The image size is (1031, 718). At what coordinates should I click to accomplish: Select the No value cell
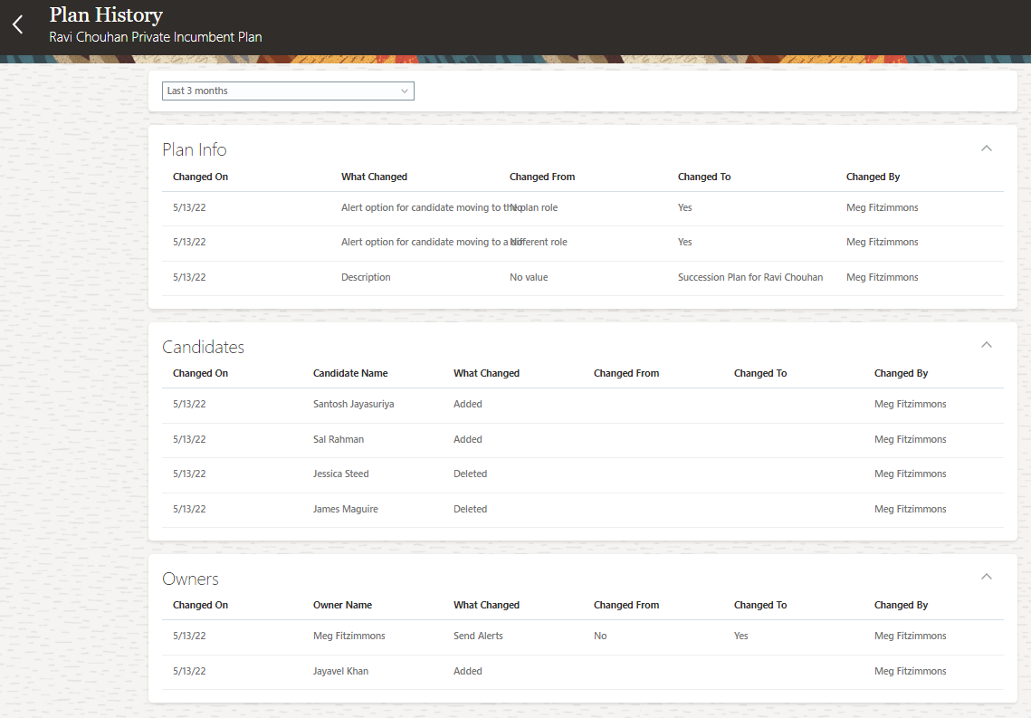[x=529, y=277]
